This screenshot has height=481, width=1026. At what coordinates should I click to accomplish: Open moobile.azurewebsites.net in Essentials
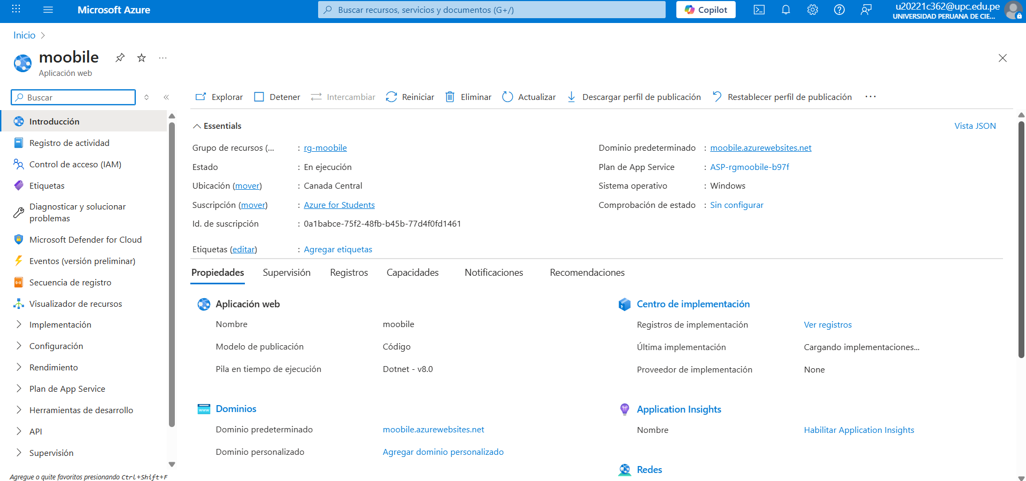[761, 148]
